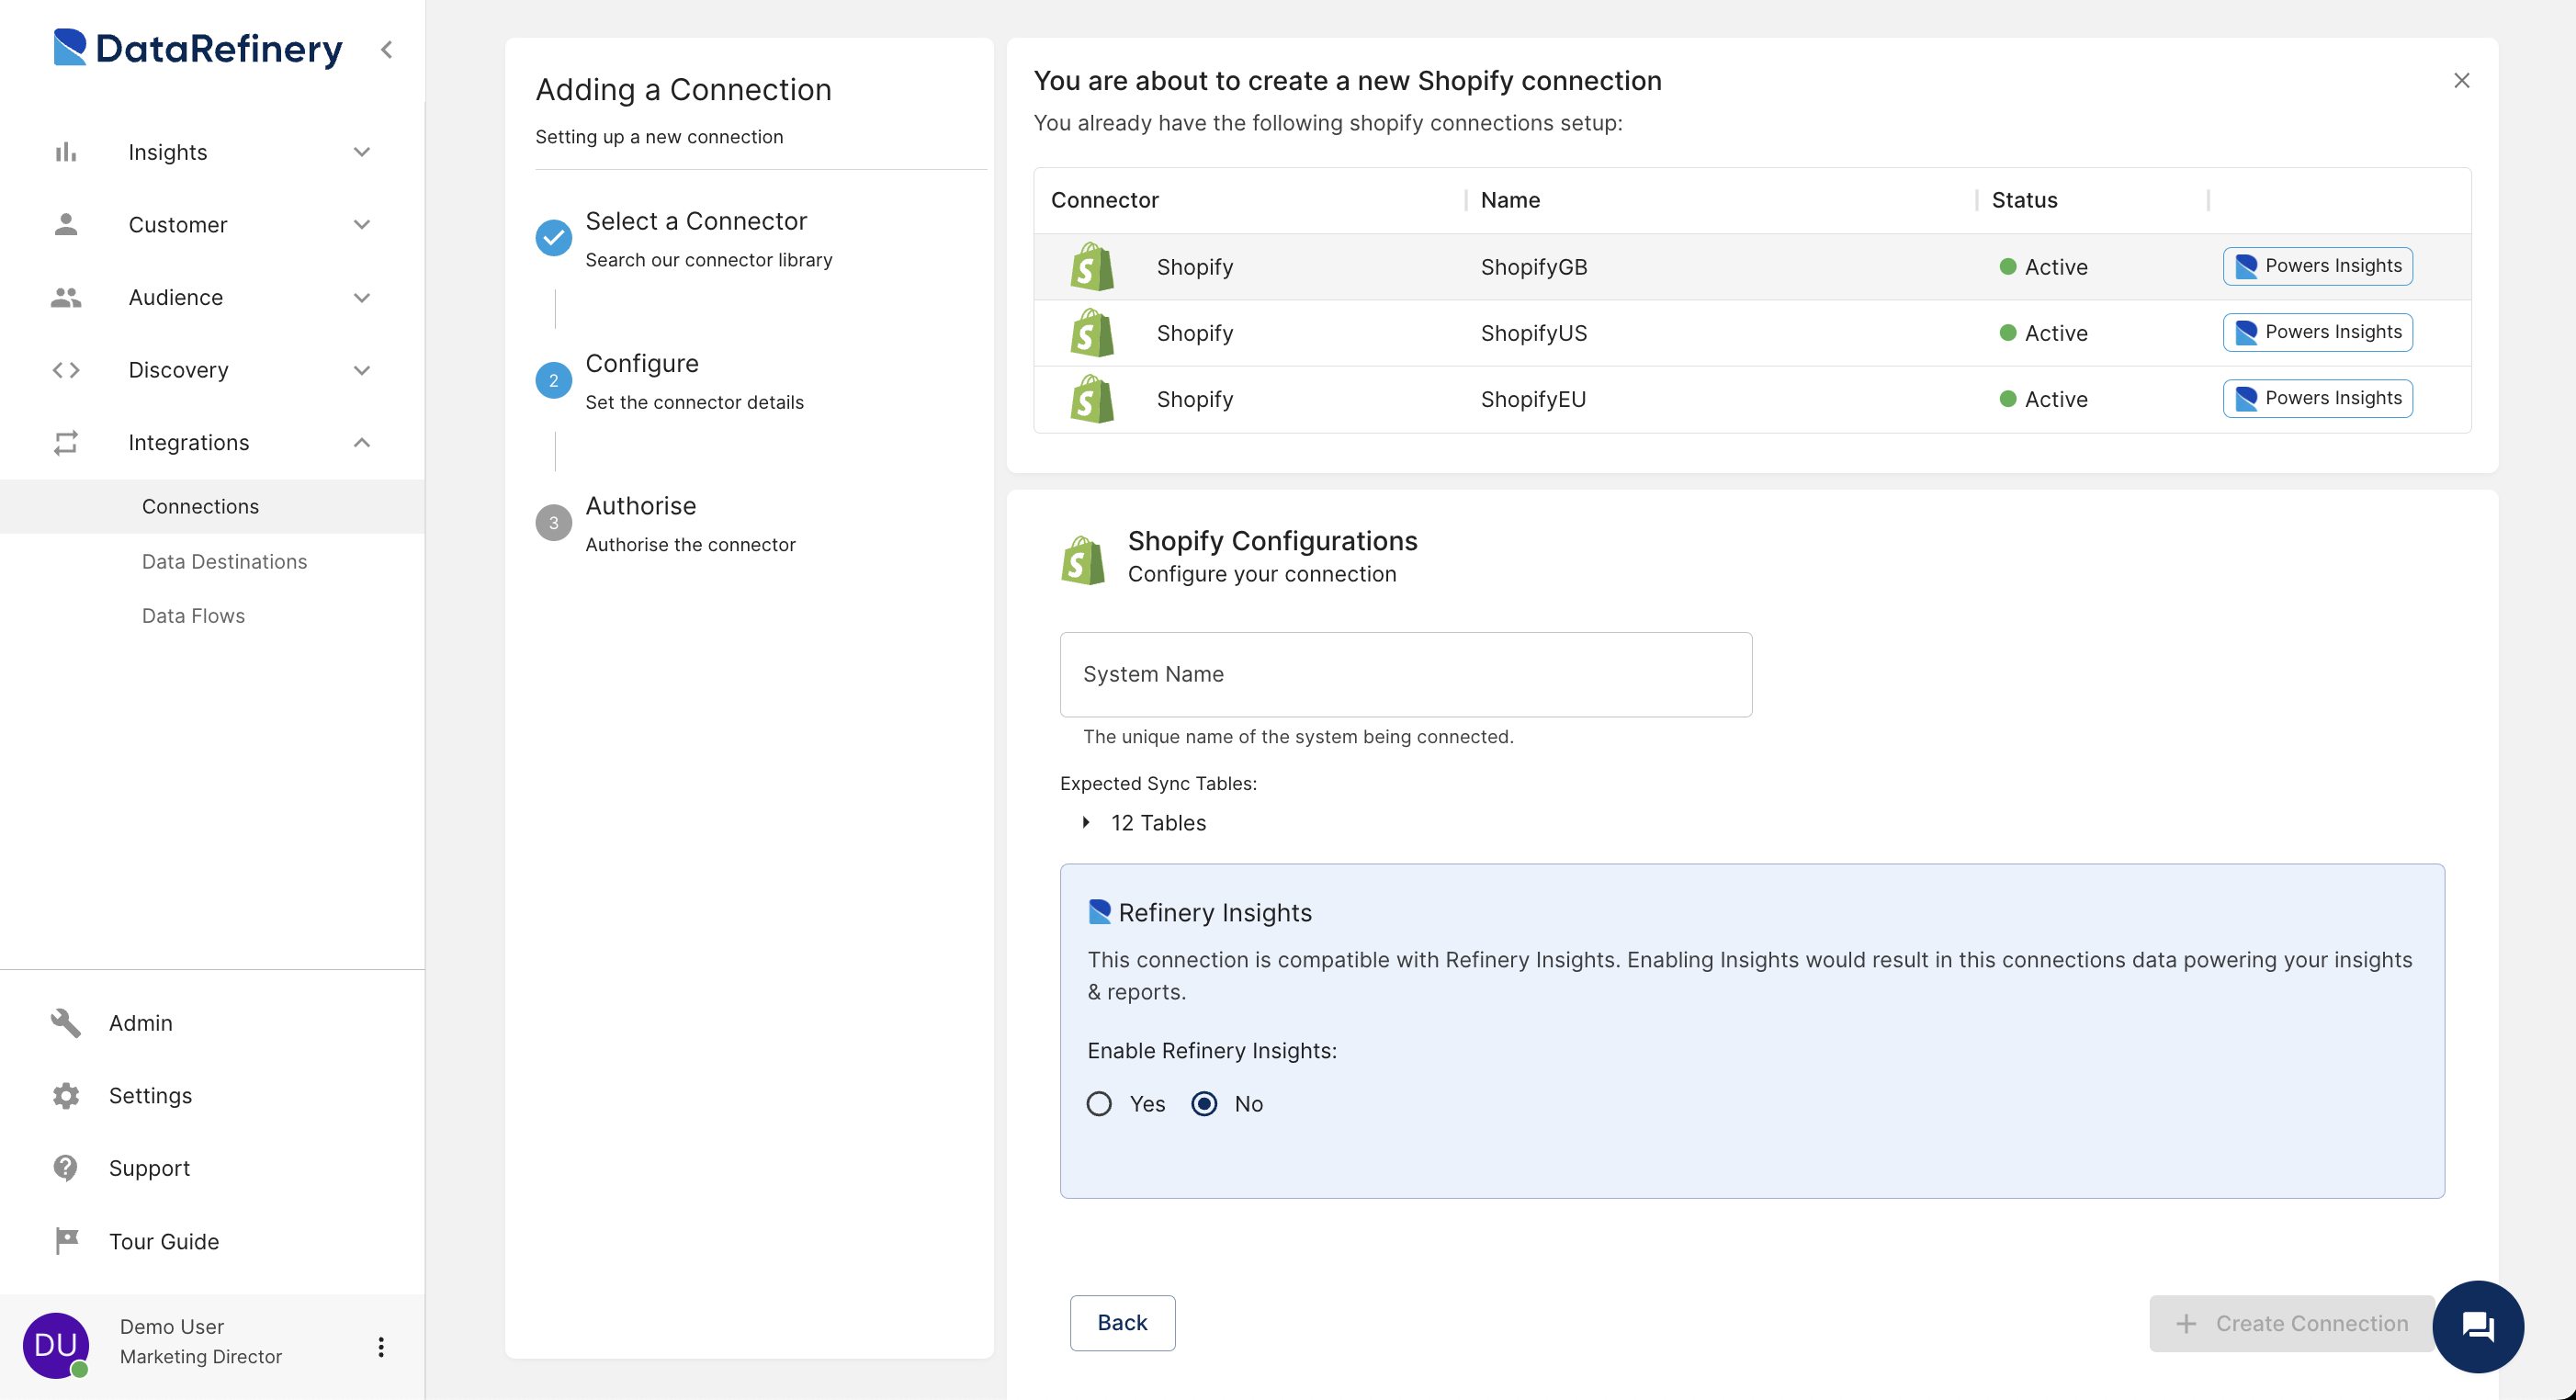Click Powers Insights badge for ShopifyEU
The height and width of the screenshot is (1400, 2576).
2317,398
